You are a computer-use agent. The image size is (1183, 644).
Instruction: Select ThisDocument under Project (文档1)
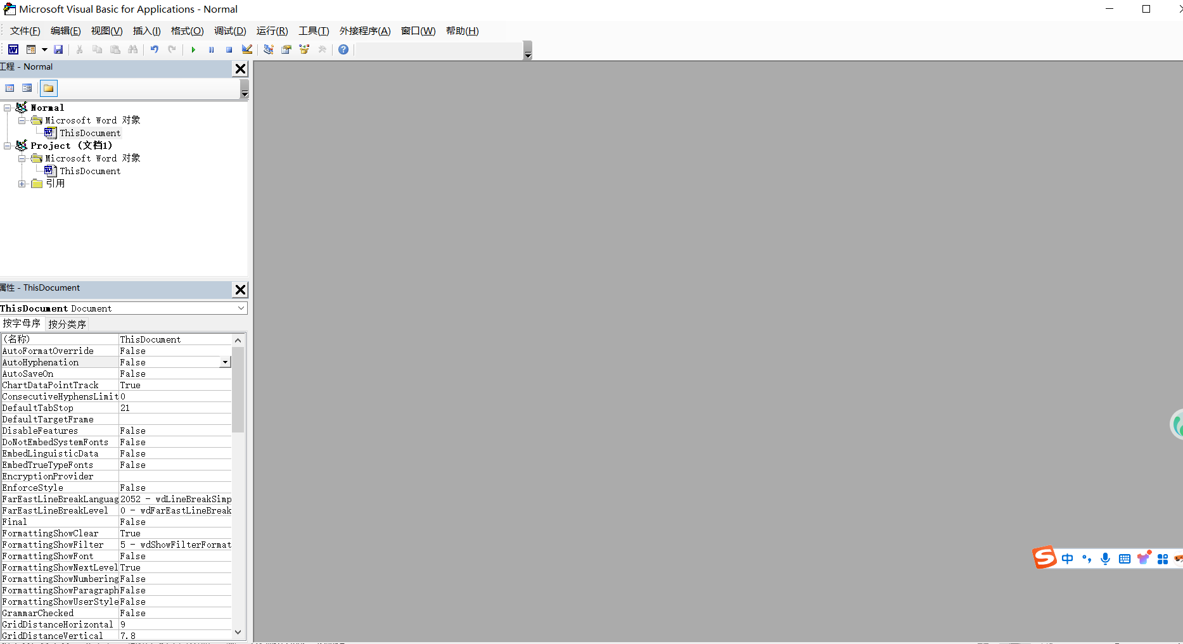click(90, 171)
